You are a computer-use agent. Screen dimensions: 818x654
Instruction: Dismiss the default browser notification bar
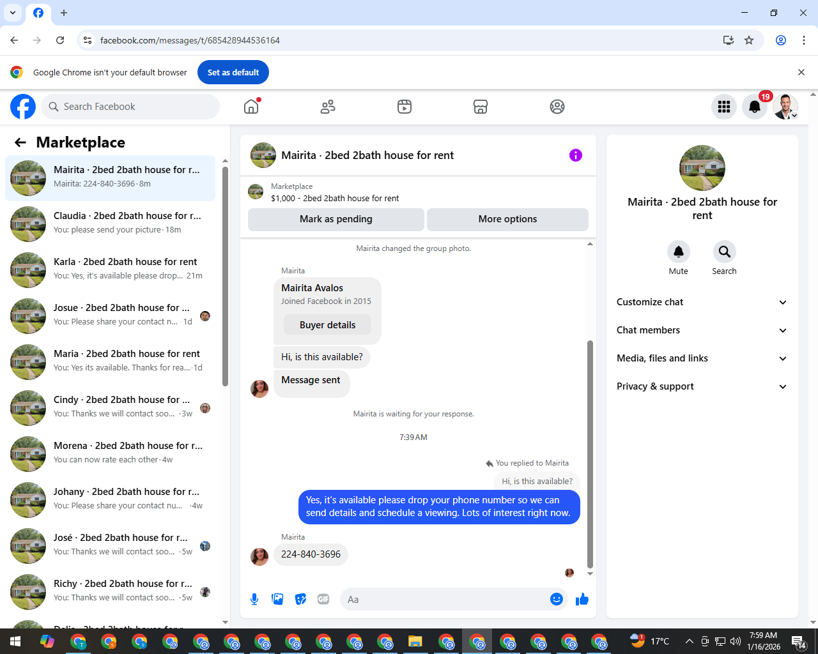[x=801, y=72]
